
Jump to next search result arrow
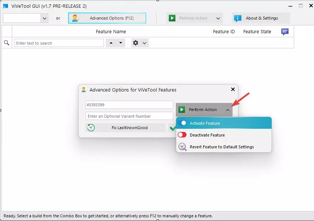[121, 43]
